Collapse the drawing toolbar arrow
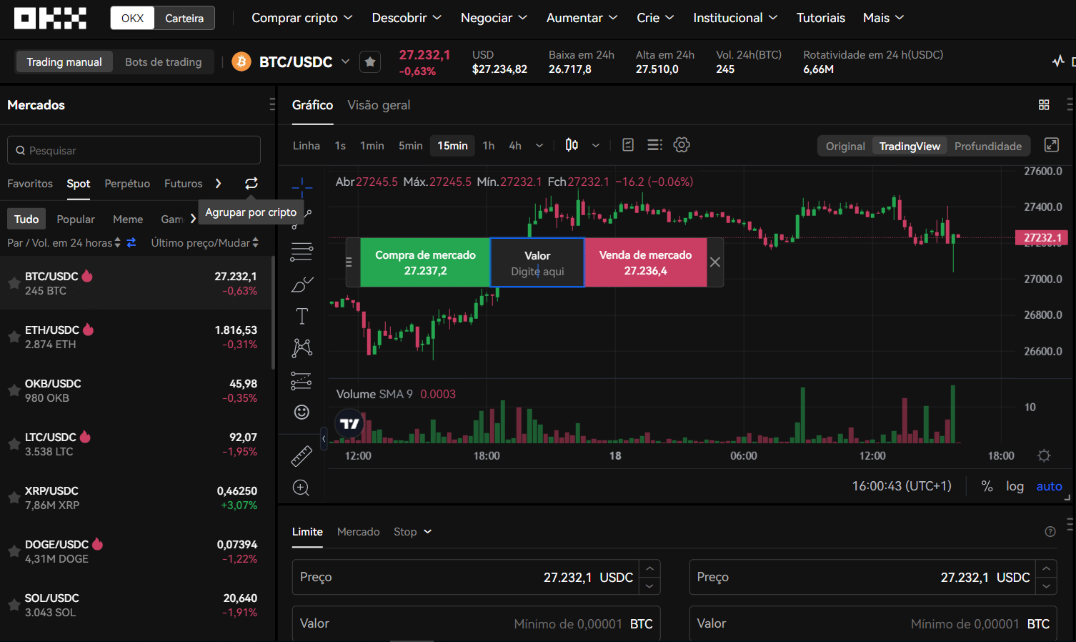The width and height of the screenshot is (1076, 642). (x=324, y=439)
